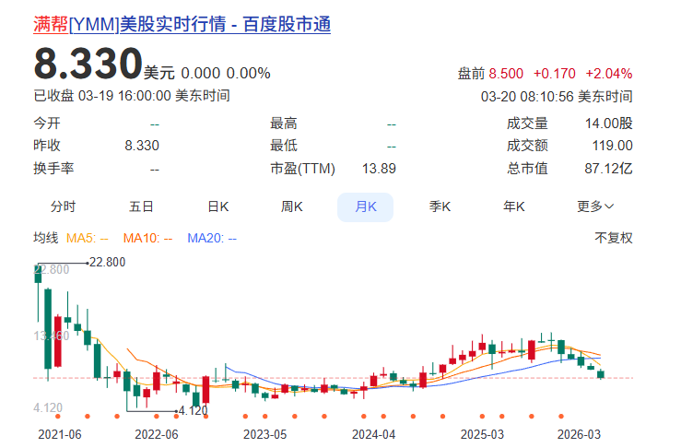Image resolution: width=681 pixels, height=448 pixels.
Task: Expand the 更多 dropdown
Action: pos(595,206)
